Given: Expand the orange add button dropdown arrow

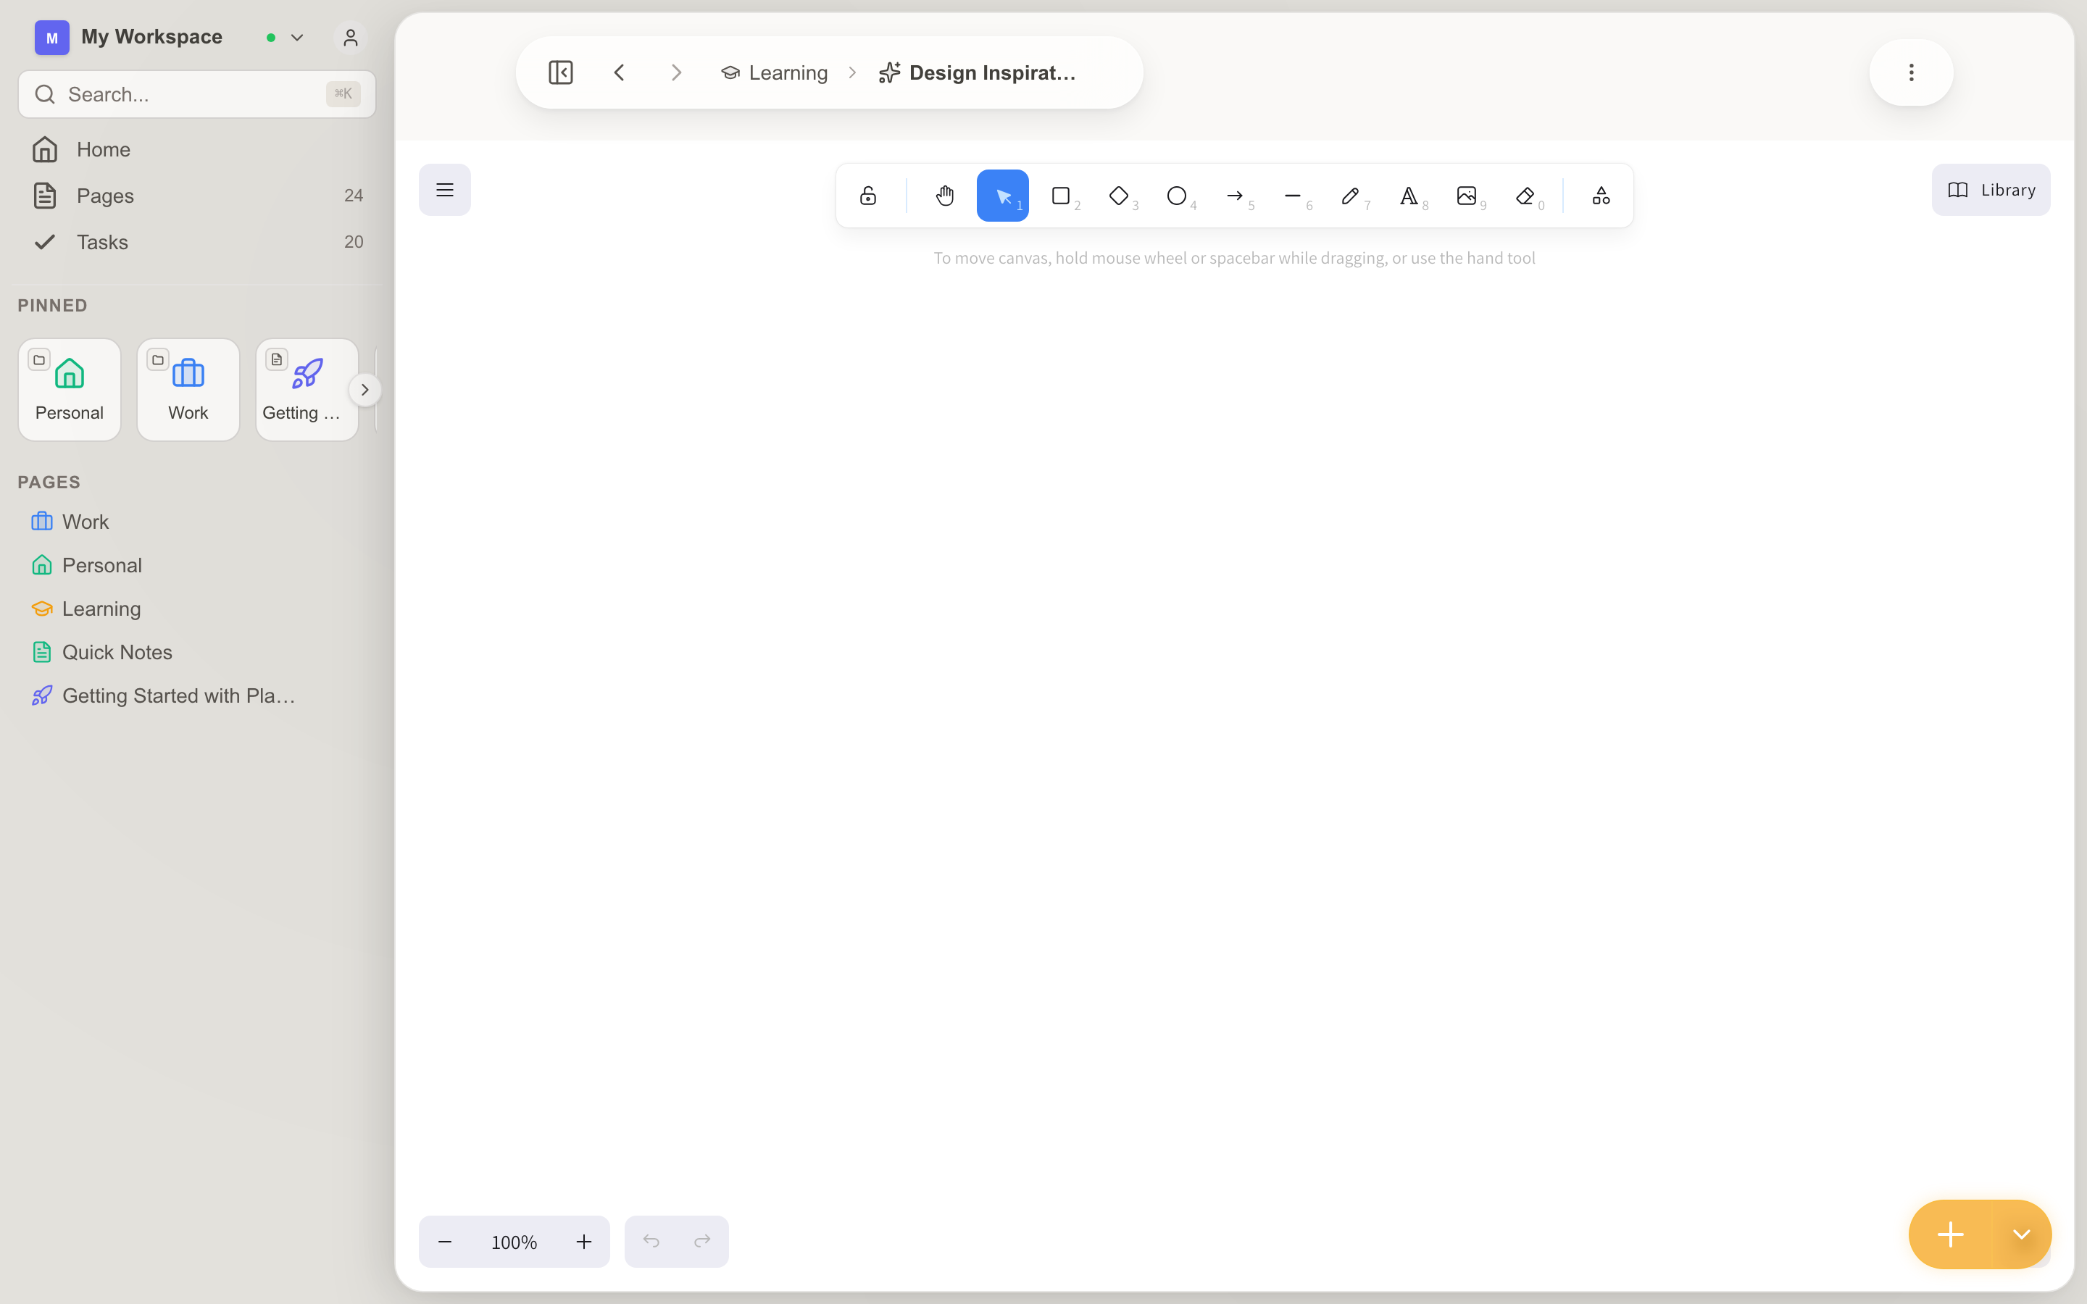Looking at the screenshot, I should tap(2022, 1234).
